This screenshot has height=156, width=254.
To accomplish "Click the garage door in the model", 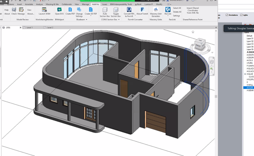I will pos(156,122).
